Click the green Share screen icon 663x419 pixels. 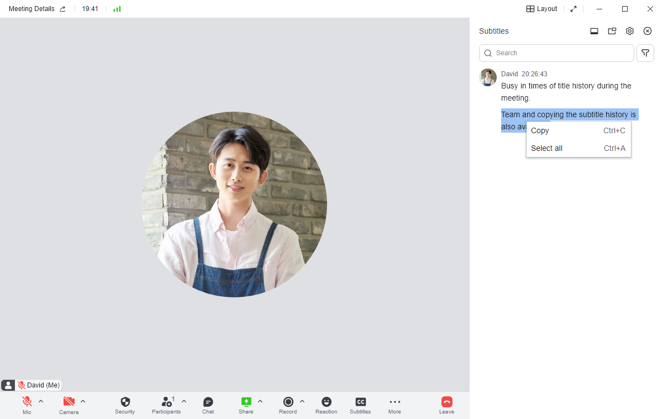[x=246, y=402]
